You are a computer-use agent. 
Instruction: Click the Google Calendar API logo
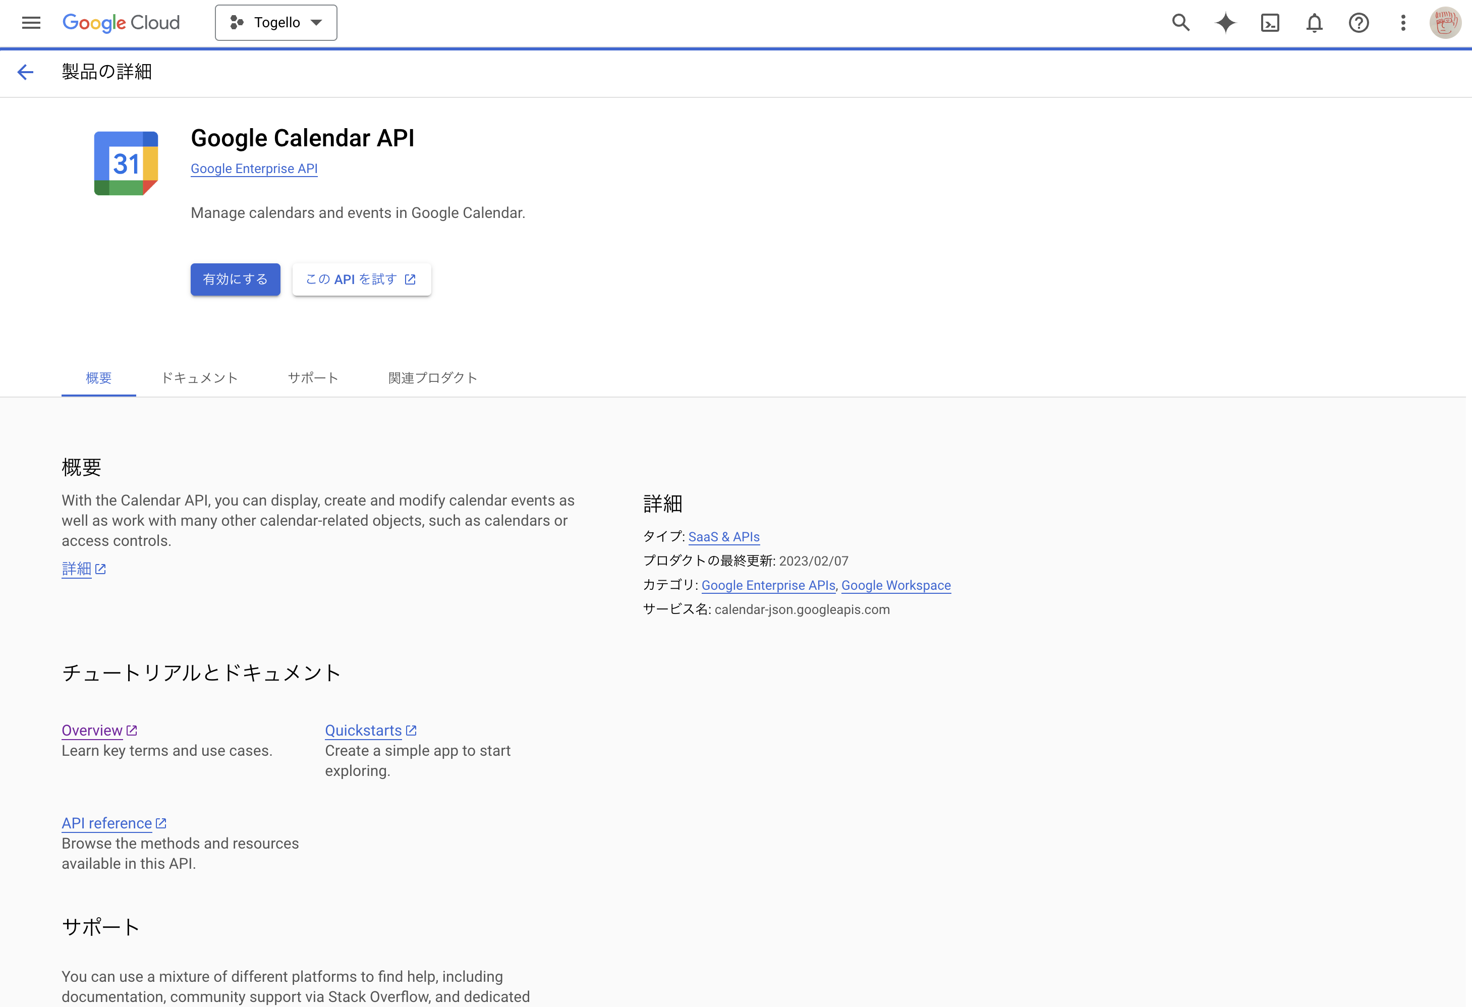click(x=126, y=163)
